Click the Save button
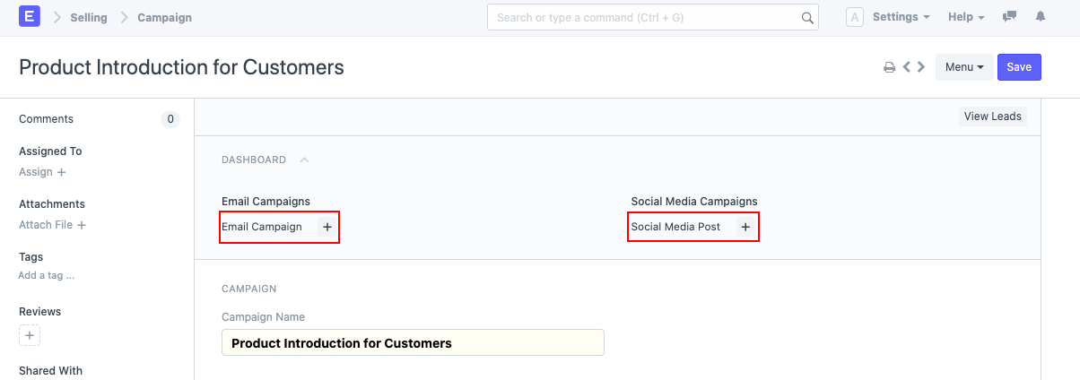This screenshot has width=1080, height=380. pyautogui.click(x=1019, y=67)
